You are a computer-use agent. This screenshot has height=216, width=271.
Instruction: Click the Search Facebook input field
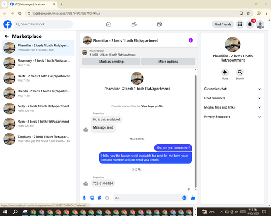(x=43, y=24)
